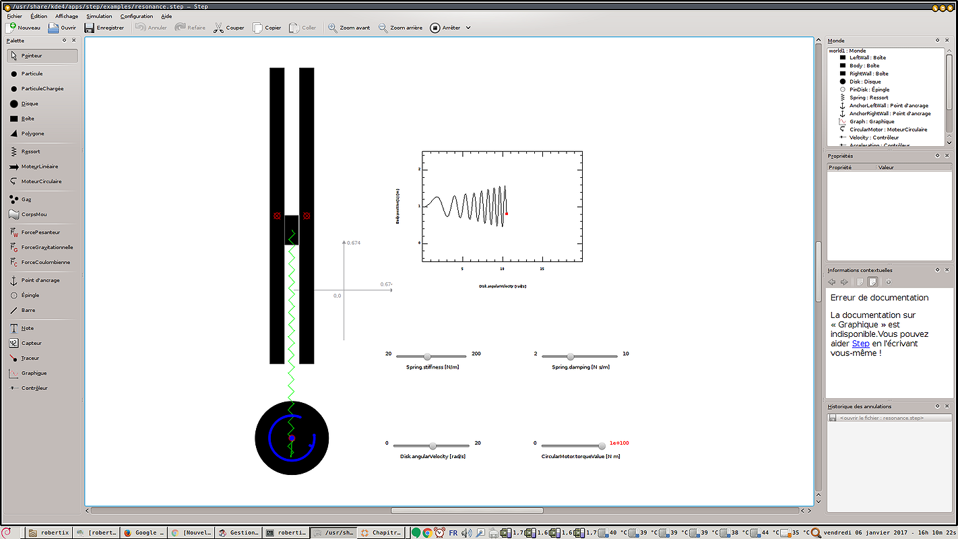The width and height of the screenshot is (958, 539).
Task: Adjust the Spring.stiffness slider handle
Action: tap(427, 356)
